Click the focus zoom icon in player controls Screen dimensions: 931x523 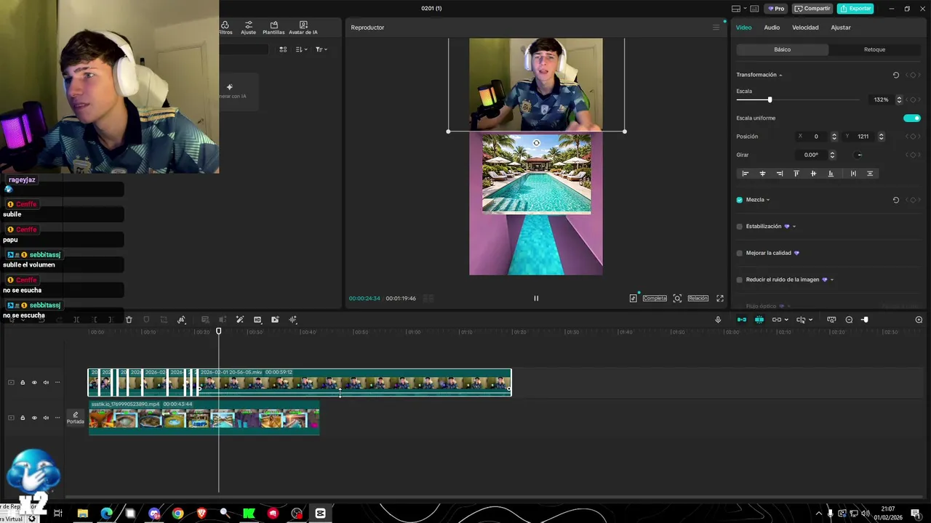(677, 299)
